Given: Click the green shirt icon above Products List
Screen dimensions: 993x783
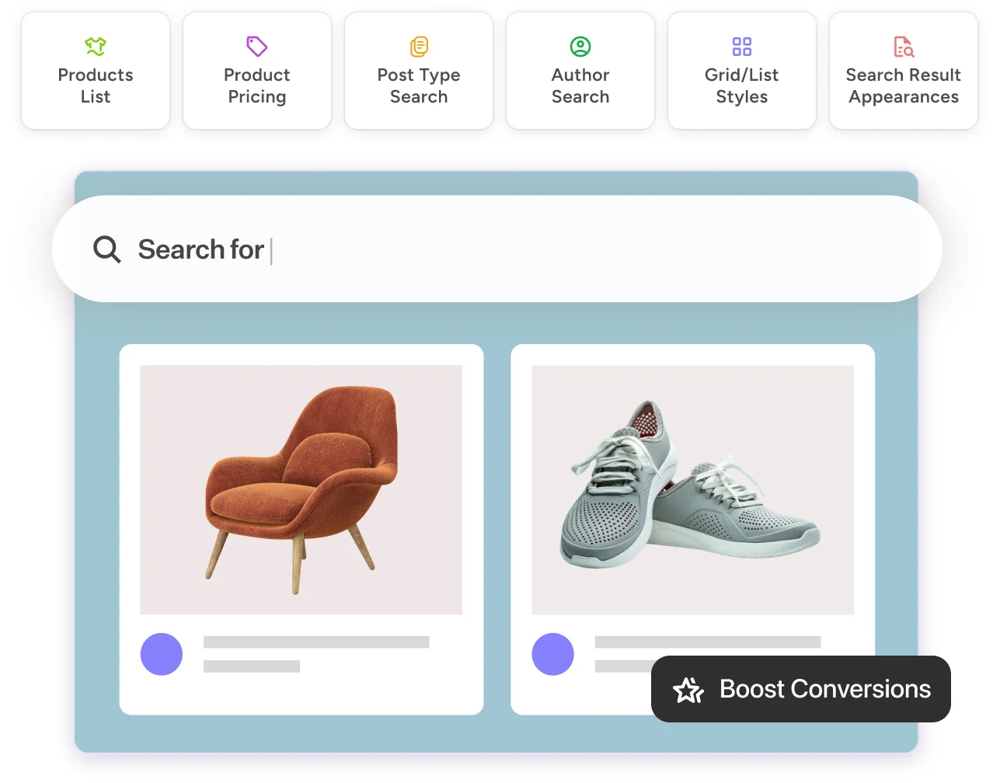Looking at the screenshot, I should 96,46.
